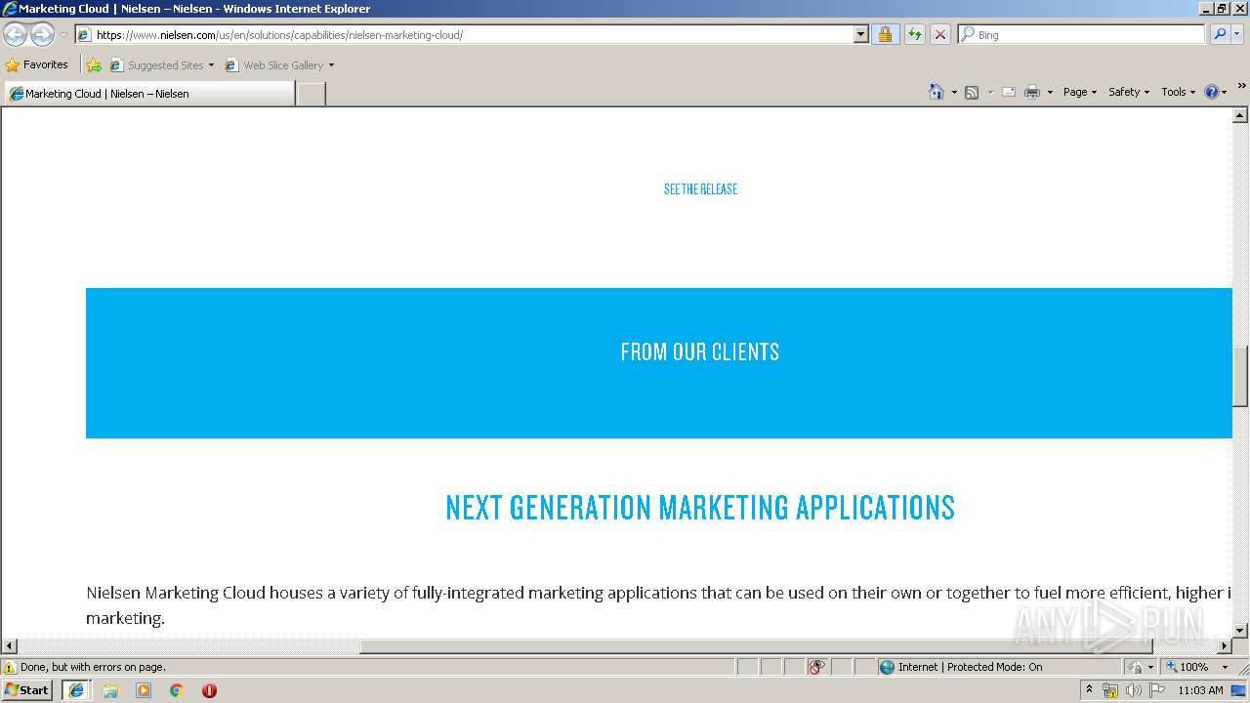Click the volume speaker tray icon
1250x703 pixels.
click(1133, 690)
